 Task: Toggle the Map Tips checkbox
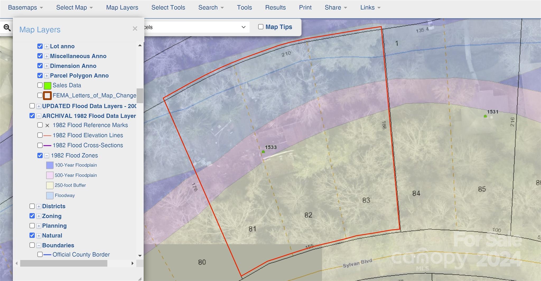click(261, 27)
